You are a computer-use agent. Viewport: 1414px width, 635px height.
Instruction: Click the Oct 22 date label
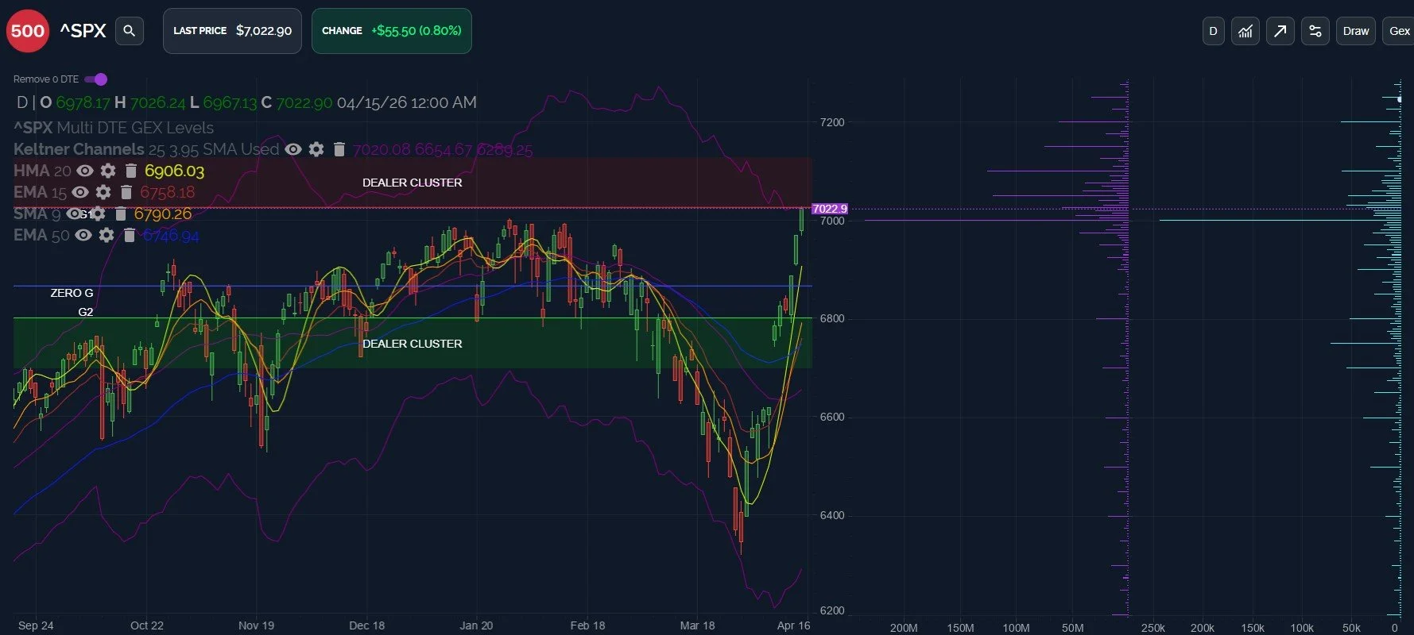coord(147,625)
